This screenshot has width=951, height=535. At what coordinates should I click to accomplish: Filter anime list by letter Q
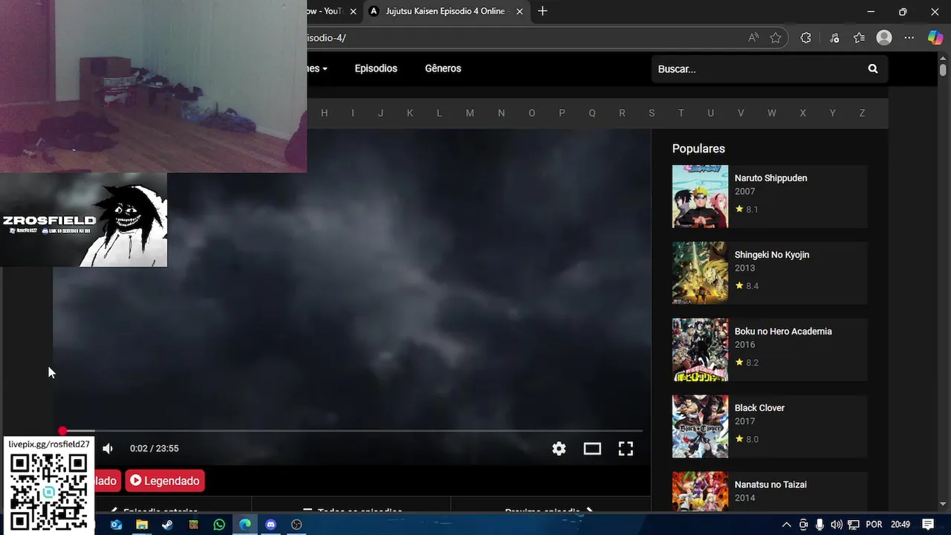[591, 113]
